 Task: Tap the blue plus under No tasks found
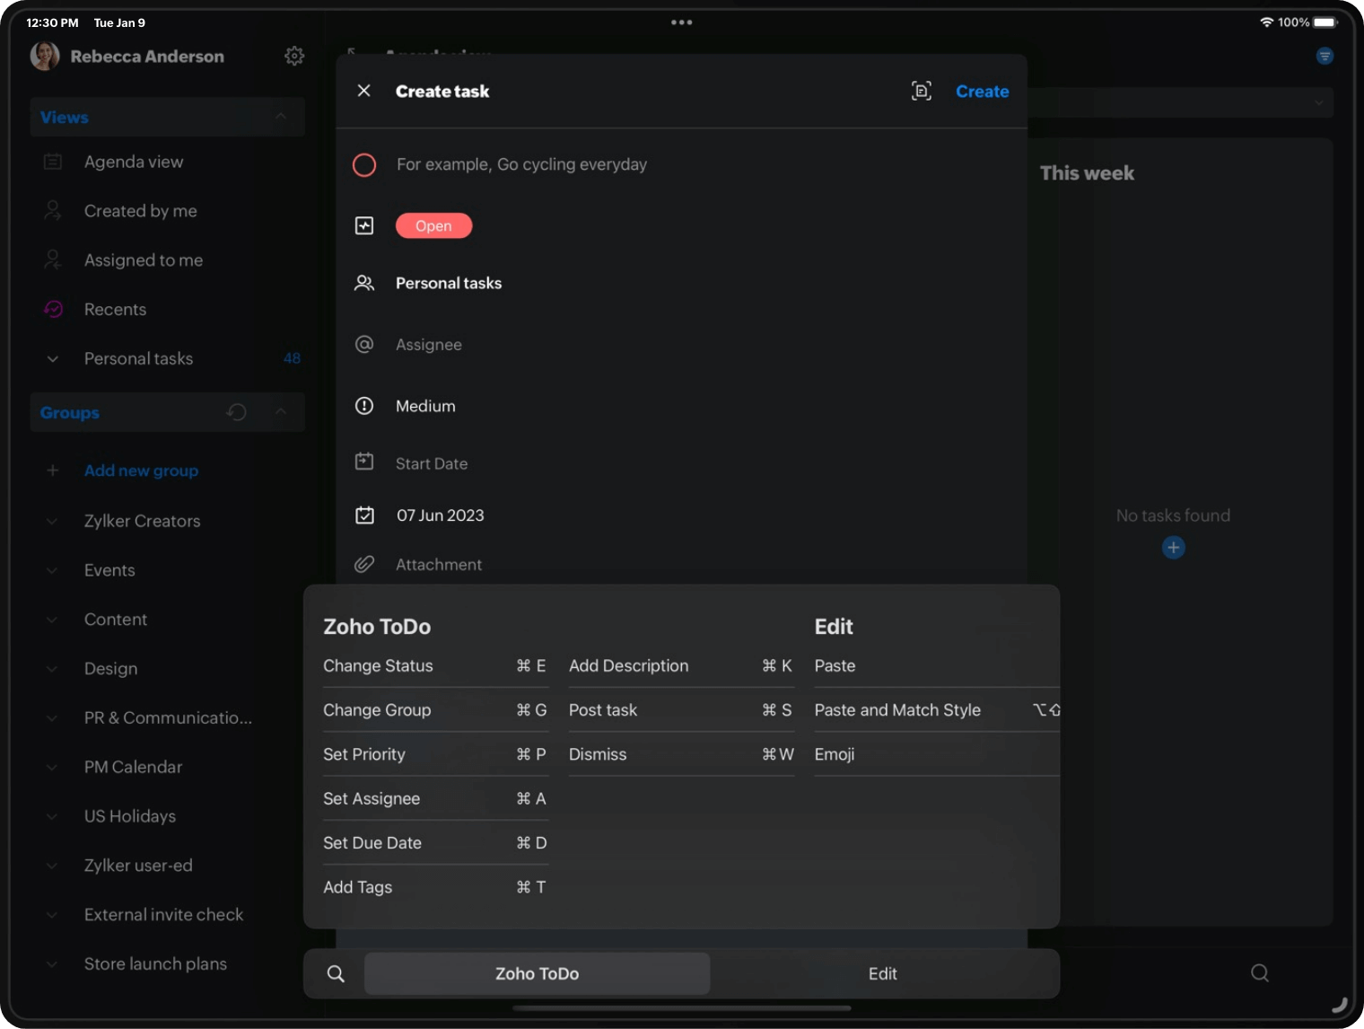[x=1173, y=548]
